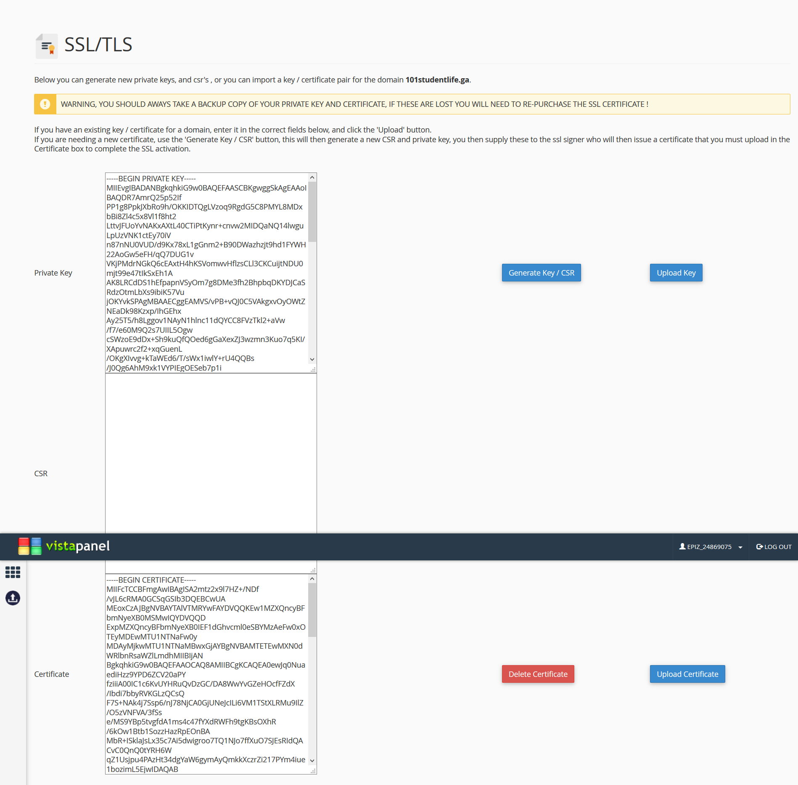
Task: Click inside the Private Key text area
Action: click(206, 273)
